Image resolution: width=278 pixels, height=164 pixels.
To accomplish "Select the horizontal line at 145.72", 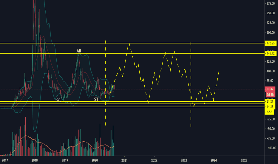I will coord(132,53).
